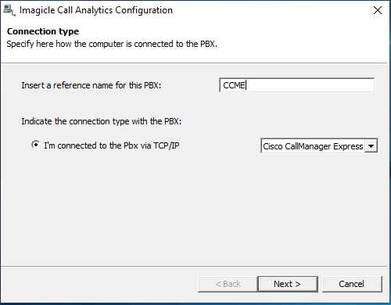The width and height of the screenshot is (391, 305).
Task: Cancel the configuration wizard
Action: [x=352, y=284]
